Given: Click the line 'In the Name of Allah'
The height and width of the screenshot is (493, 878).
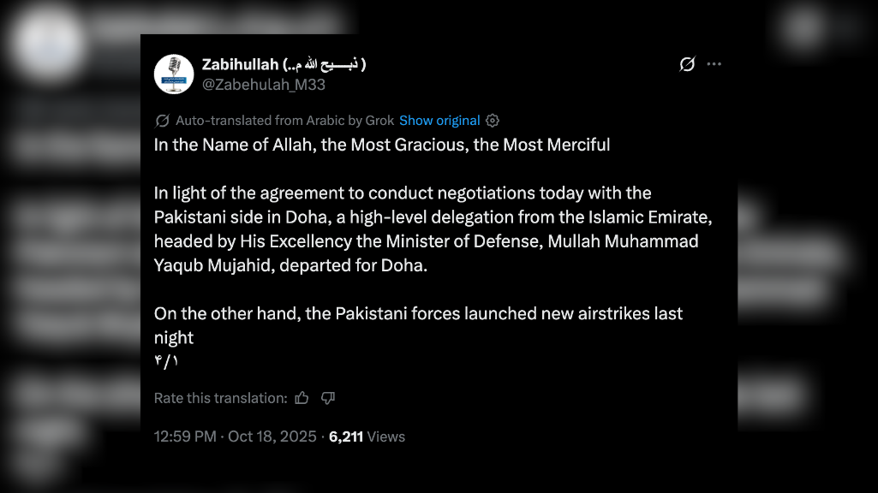Looking at the screenshot, I should [382, 145].
